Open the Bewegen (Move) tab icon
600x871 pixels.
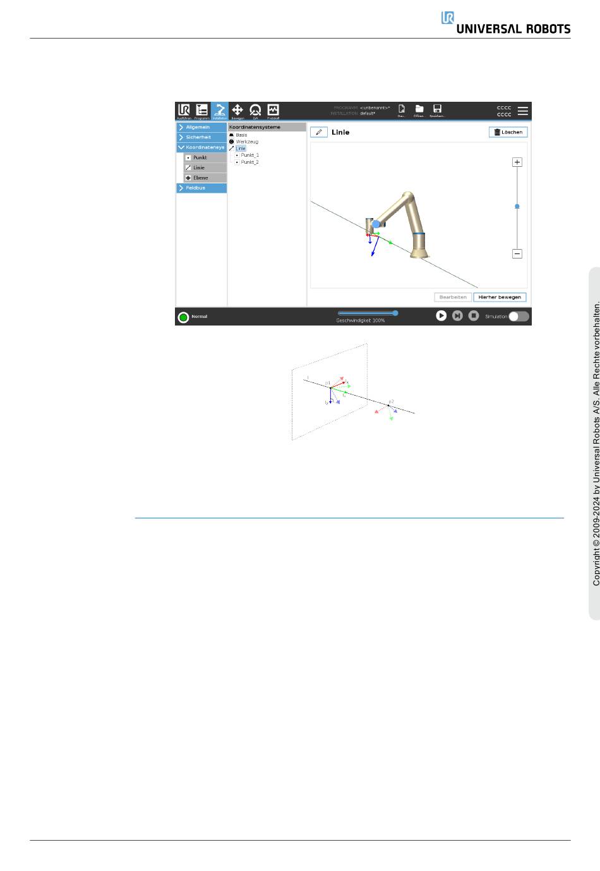pyautogui.click(x=237, y=111)
